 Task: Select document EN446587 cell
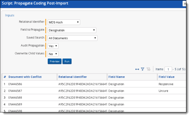[x=15, y=91]
